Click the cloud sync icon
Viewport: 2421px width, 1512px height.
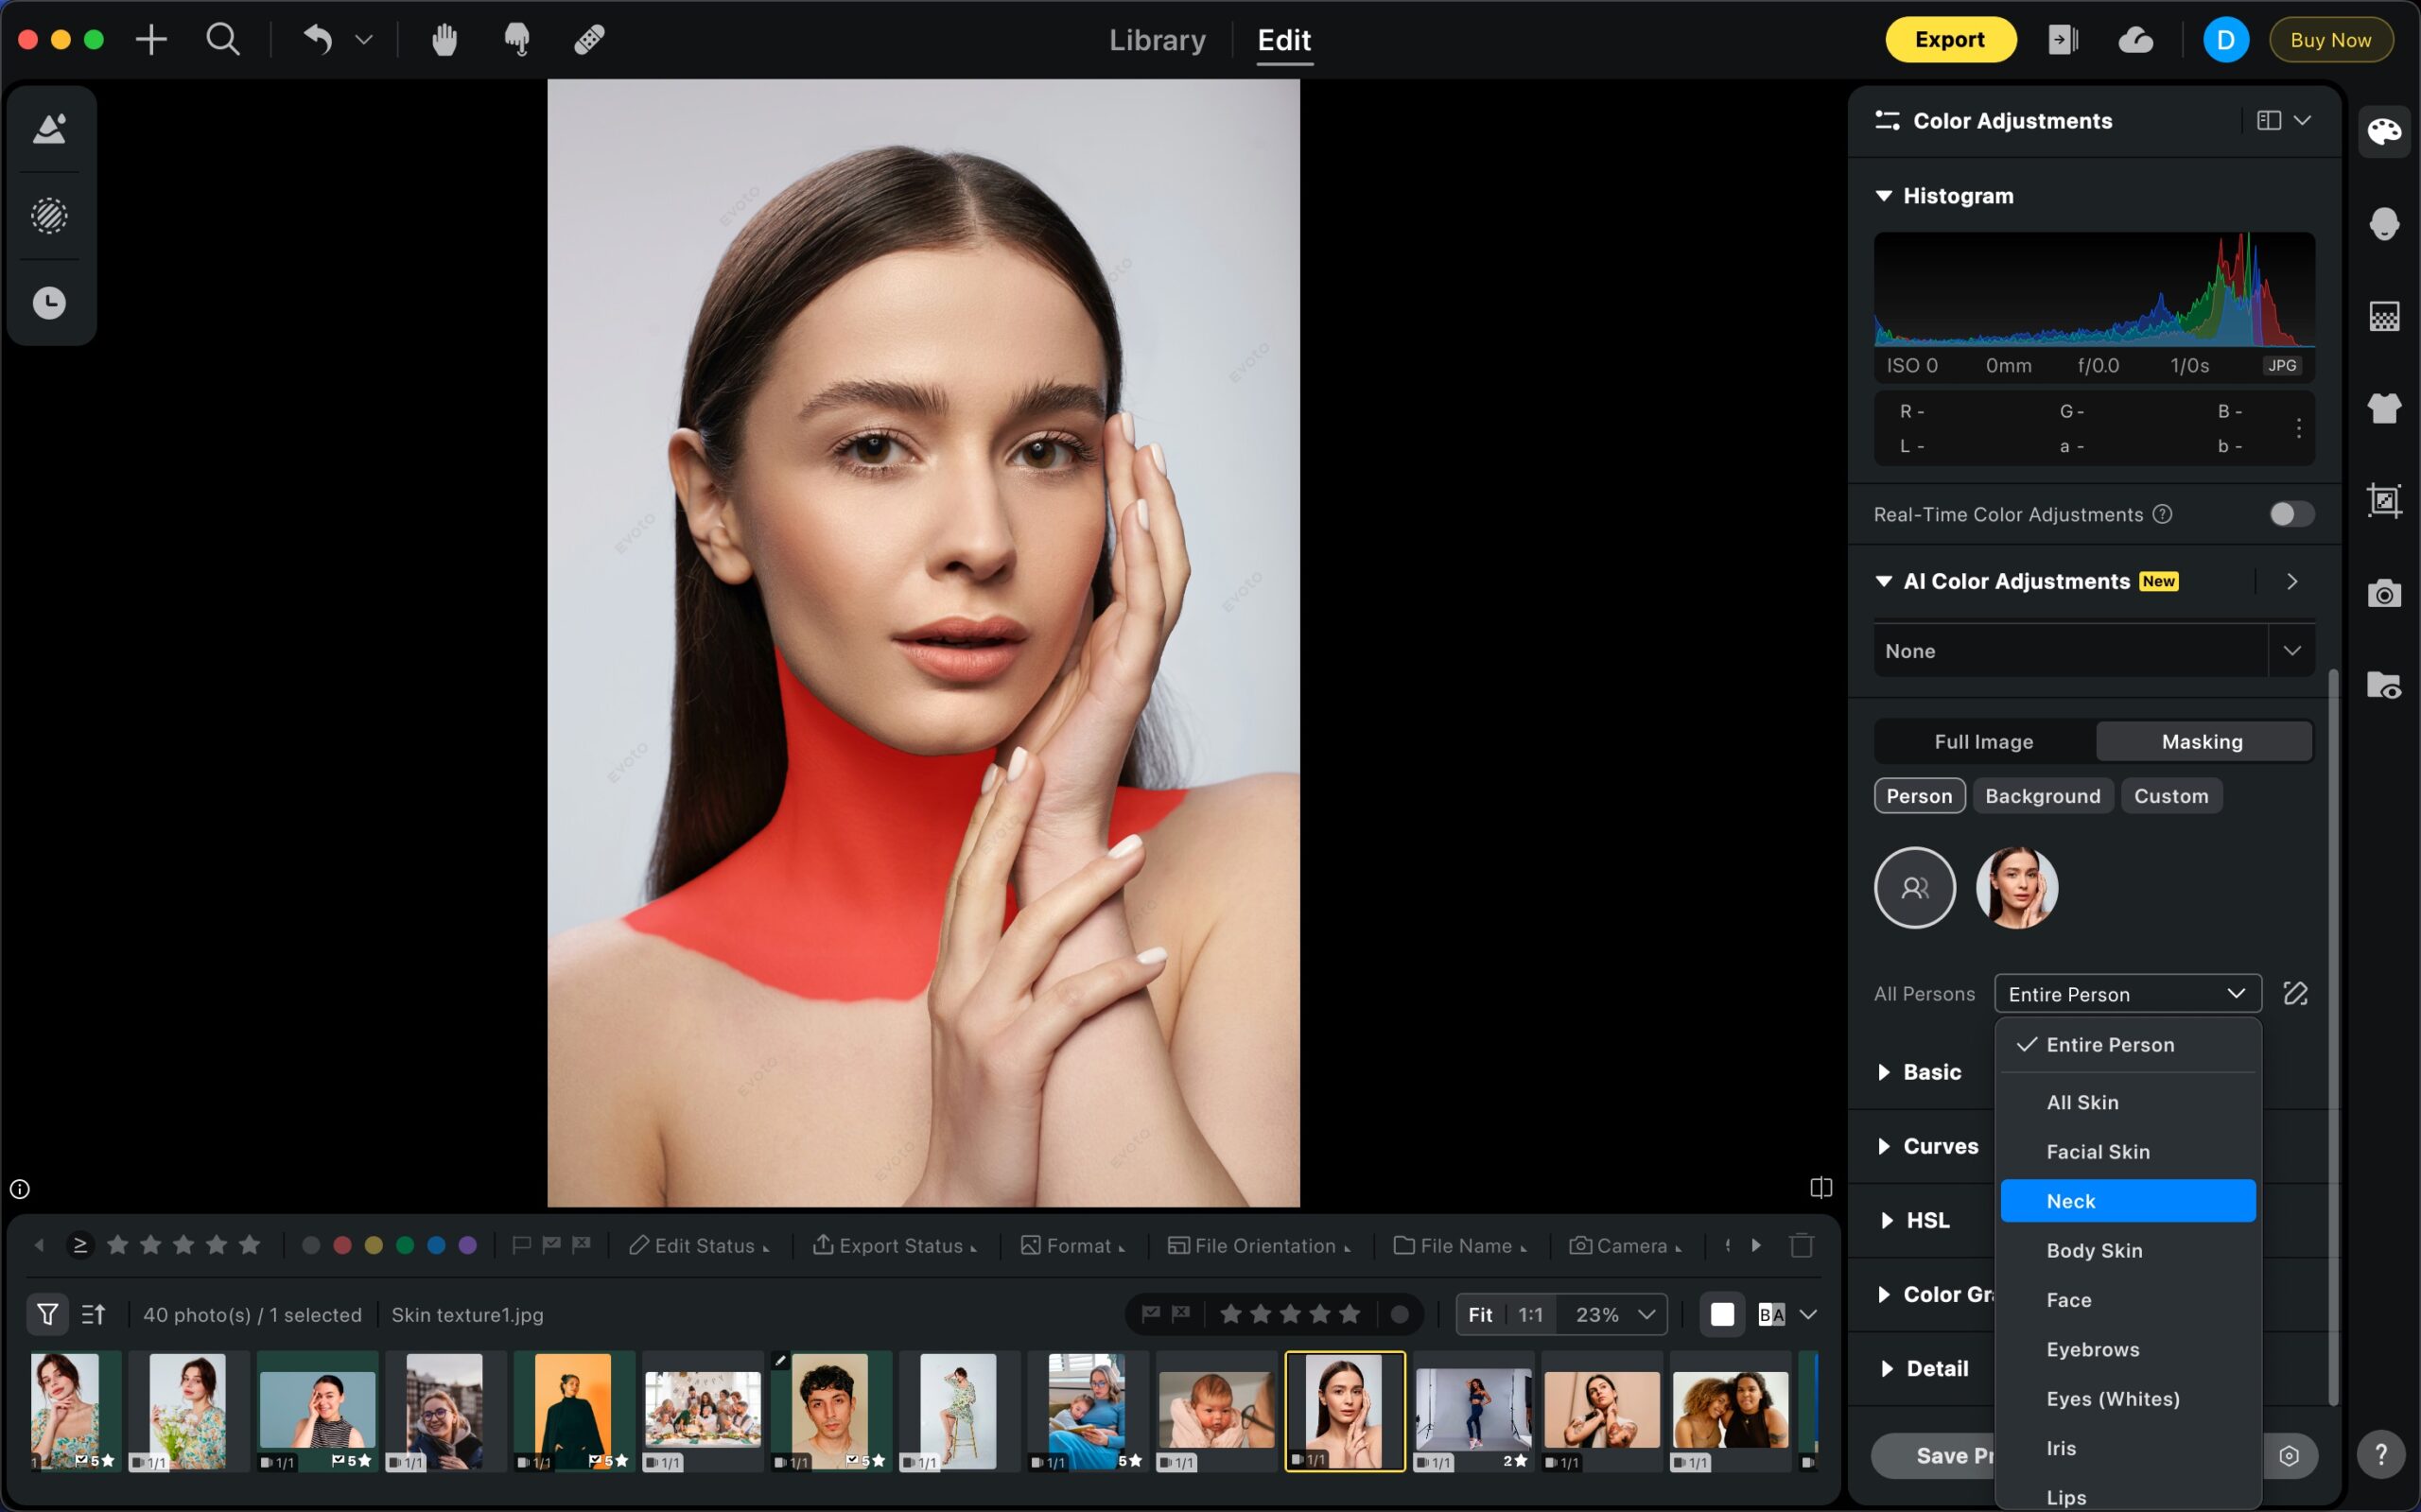click(x=2135, y=40)
